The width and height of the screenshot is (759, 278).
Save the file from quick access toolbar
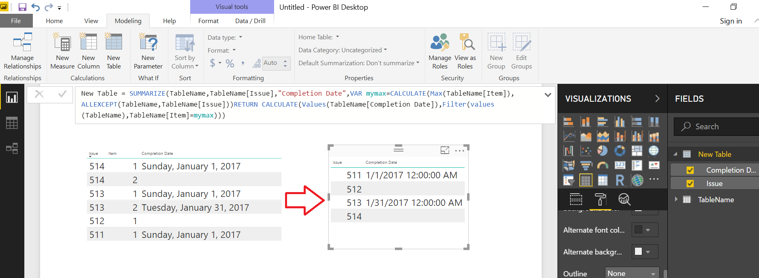22,7
